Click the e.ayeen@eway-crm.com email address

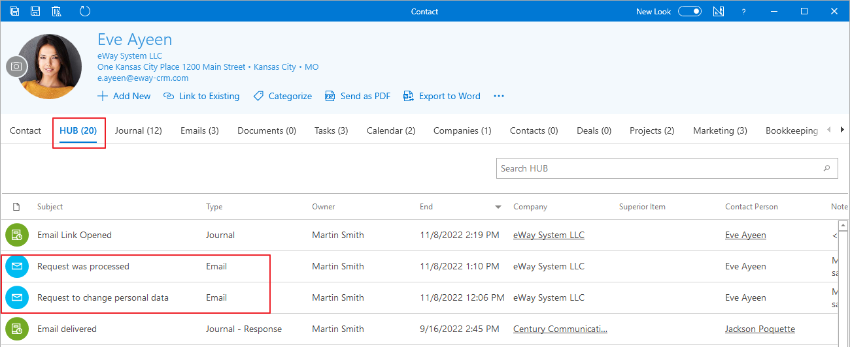click(x=143, y=78)
